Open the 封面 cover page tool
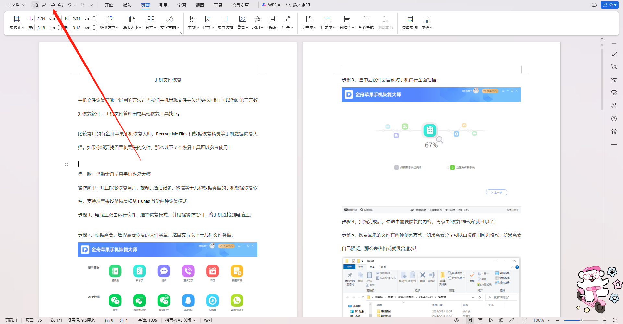623x324 pixels. tap(208, 22)
